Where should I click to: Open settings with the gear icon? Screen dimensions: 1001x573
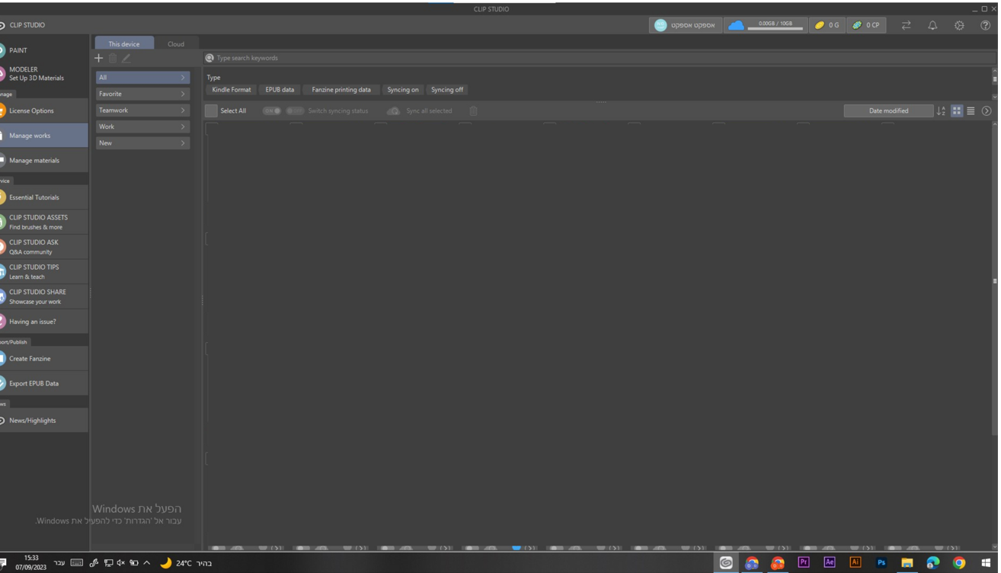click(959, 25)
